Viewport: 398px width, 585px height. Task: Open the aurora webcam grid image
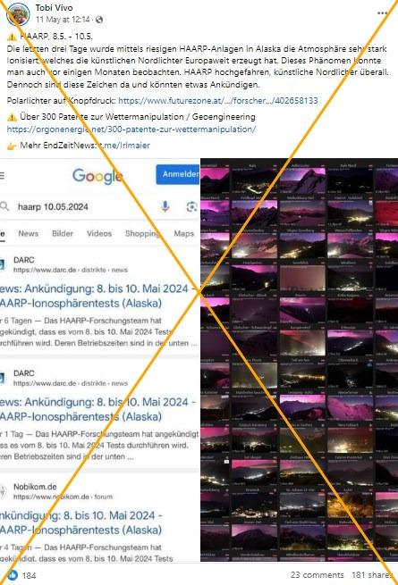299,360
